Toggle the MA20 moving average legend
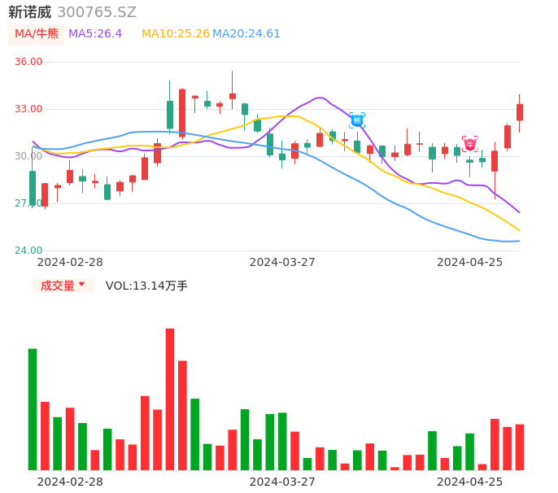 pyautogui.click(x=246, y=34)
